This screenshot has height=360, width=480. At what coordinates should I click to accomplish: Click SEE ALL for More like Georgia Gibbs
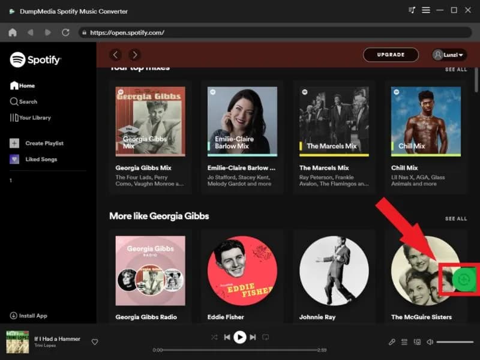pos(457,220)
